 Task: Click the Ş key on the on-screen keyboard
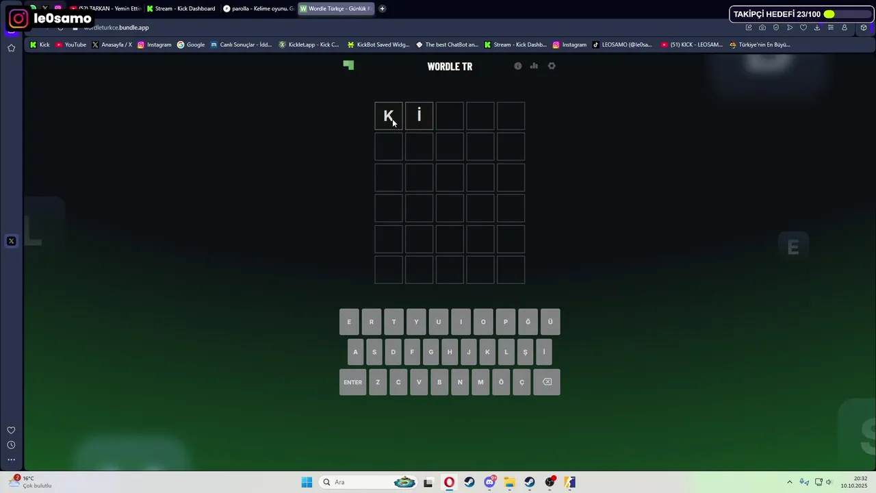pos(525,352)
